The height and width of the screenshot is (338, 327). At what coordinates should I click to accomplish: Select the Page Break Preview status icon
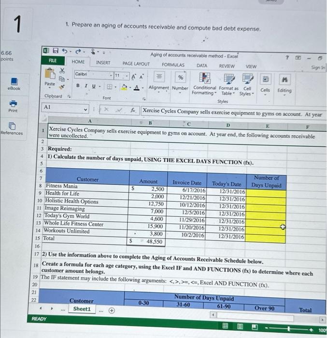pyautogui.click(x=255, y=327)
